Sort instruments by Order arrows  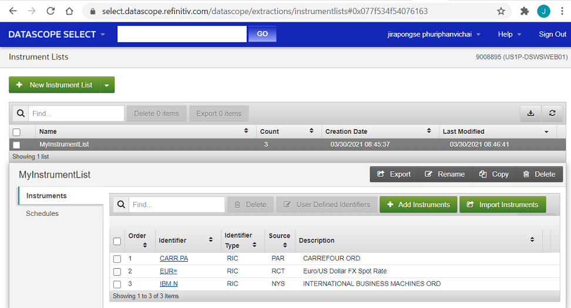point(145,245)
